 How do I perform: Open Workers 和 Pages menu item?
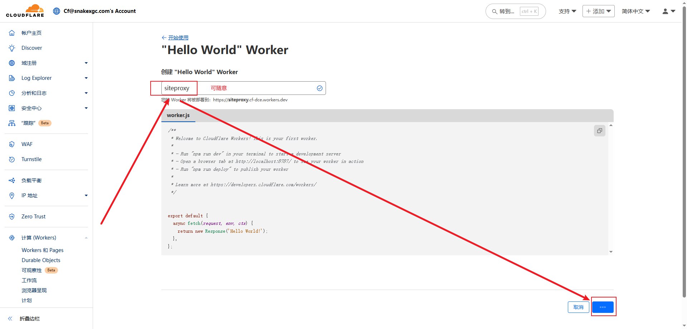43,250
